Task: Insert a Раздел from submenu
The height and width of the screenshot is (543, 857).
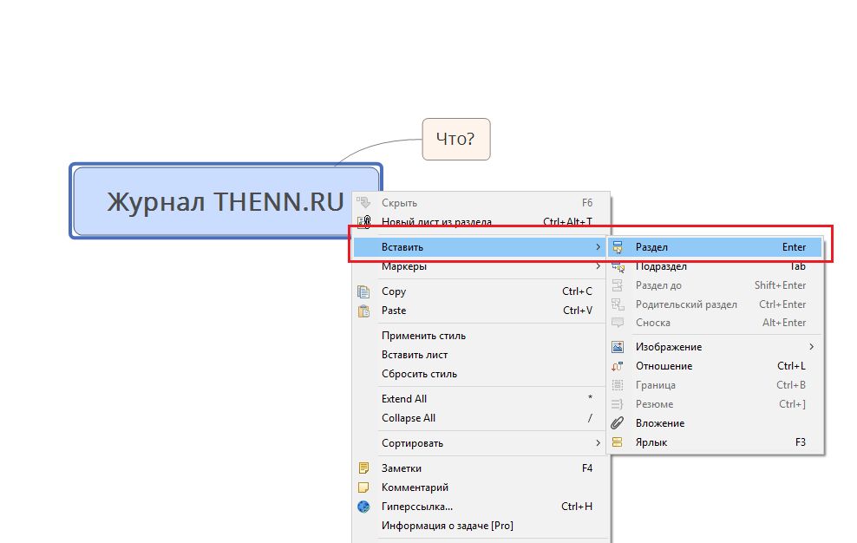Action: click(715, 247)
